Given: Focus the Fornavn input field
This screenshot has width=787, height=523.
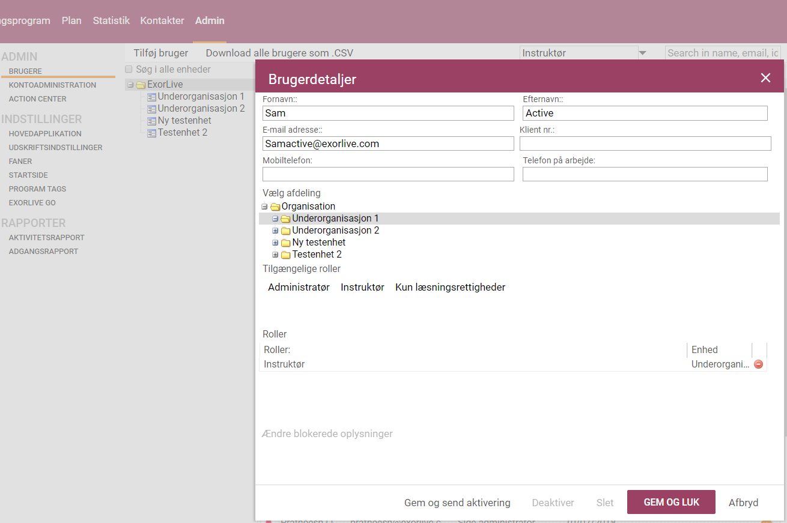Looking at the screenshot, I should (388, 113).
